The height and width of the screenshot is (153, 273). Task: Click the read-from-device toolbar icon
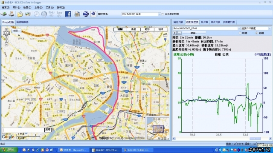tap(3, 14)
